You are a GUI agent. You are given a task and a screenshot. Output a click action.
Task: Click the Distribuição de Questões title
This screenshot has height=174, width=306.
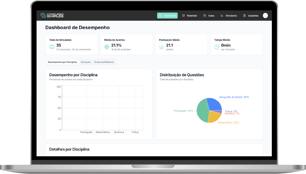pyautogui.click(x=182, y=75)
